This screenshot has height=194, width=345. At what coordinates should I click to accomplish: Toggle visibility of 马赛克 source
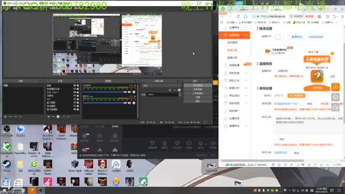pyautogui.click(x=75, y=96)
